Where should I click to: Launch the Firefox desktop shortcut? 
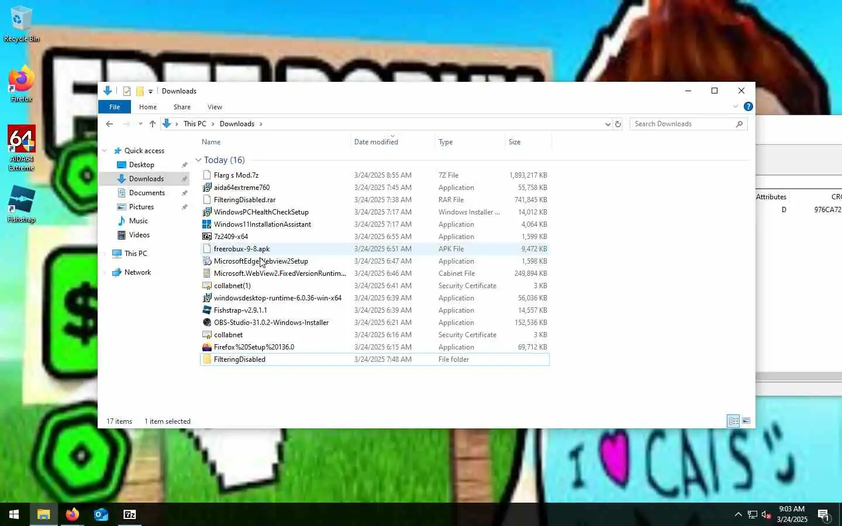coord(21,85)
